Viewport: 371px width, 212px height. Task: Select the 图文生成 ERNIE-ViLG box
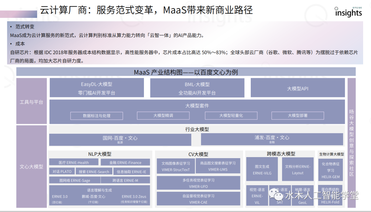tap(262, 169)
